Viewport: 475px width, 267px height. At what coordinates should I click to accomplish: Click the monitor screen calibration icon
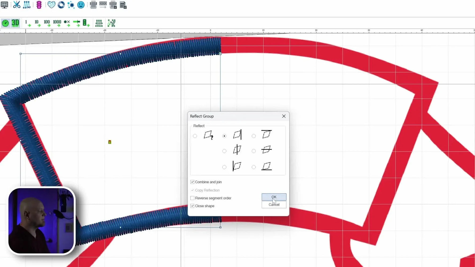5,5
